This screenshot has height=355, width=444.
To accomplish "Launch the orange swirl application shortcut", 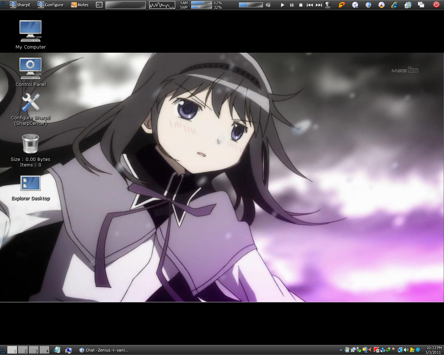I will click(342, 5).
